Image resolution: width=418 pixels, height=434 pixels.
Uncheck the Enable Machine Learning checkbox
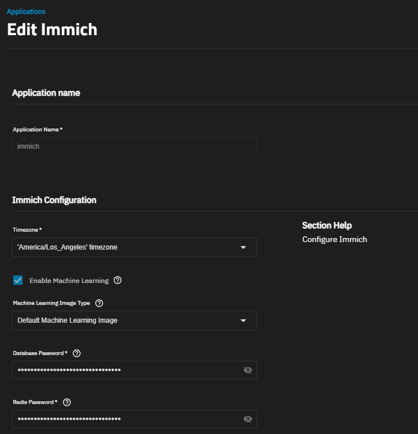pos(18,281)
